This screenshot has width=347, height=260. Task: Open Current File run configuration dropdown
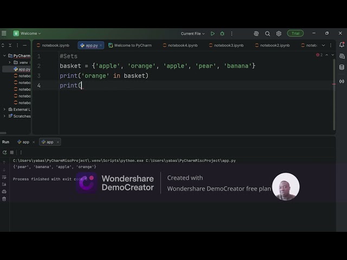click(x=192, y=34)
